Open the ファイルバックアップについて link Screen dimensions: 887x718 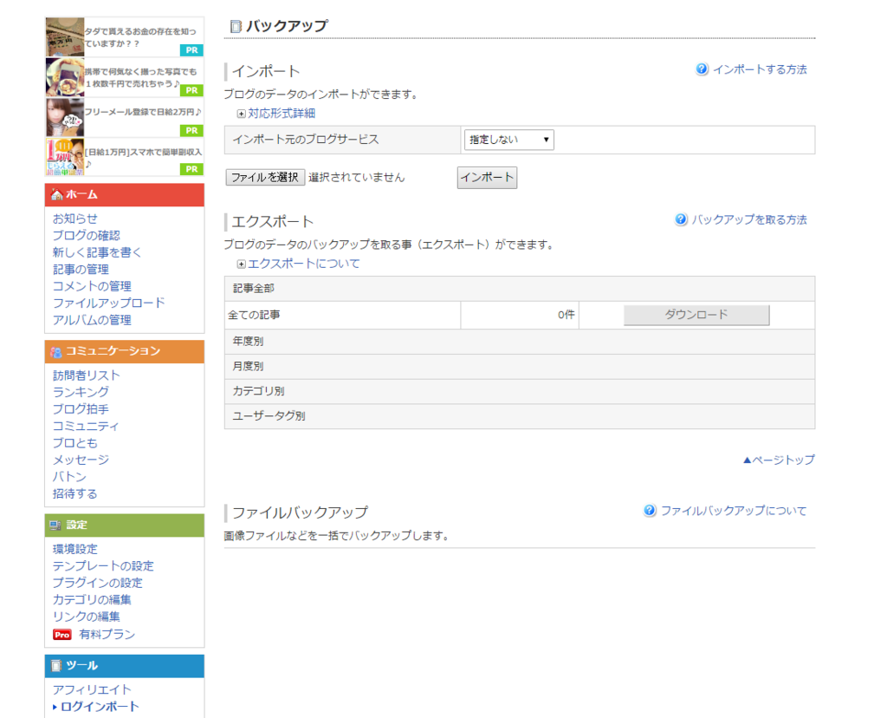pos(734,511)
